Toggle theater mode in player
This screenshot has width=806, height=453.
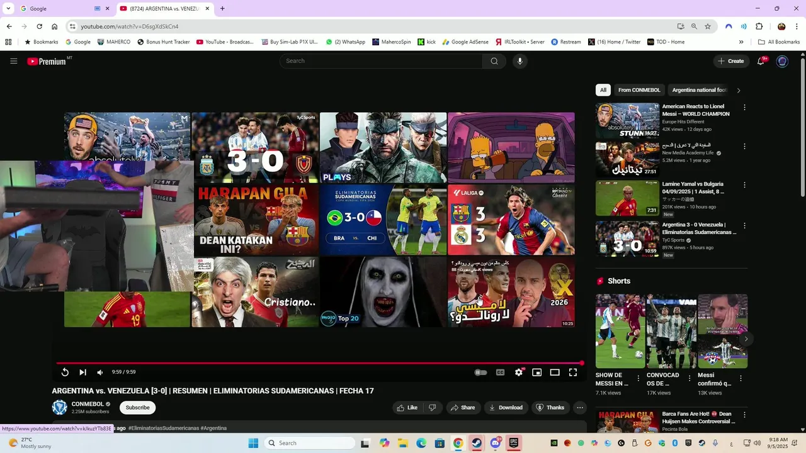click(555, 372)
